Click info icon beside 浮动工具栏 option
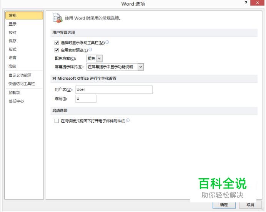The image size is (266, 212). pos(107,42)
